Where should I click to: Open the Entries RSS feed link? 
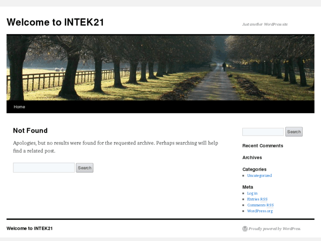(x=257, y=199)
